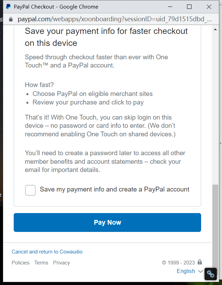Screen dimensions: 222x285
Task: Maximize the PayPal Checkout window
Action: coord(189,7)
